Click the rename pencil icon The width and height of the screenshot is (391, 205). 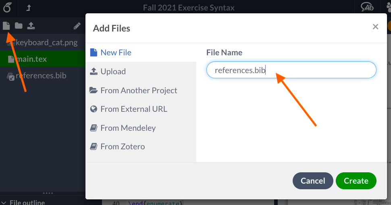[77, 26]
